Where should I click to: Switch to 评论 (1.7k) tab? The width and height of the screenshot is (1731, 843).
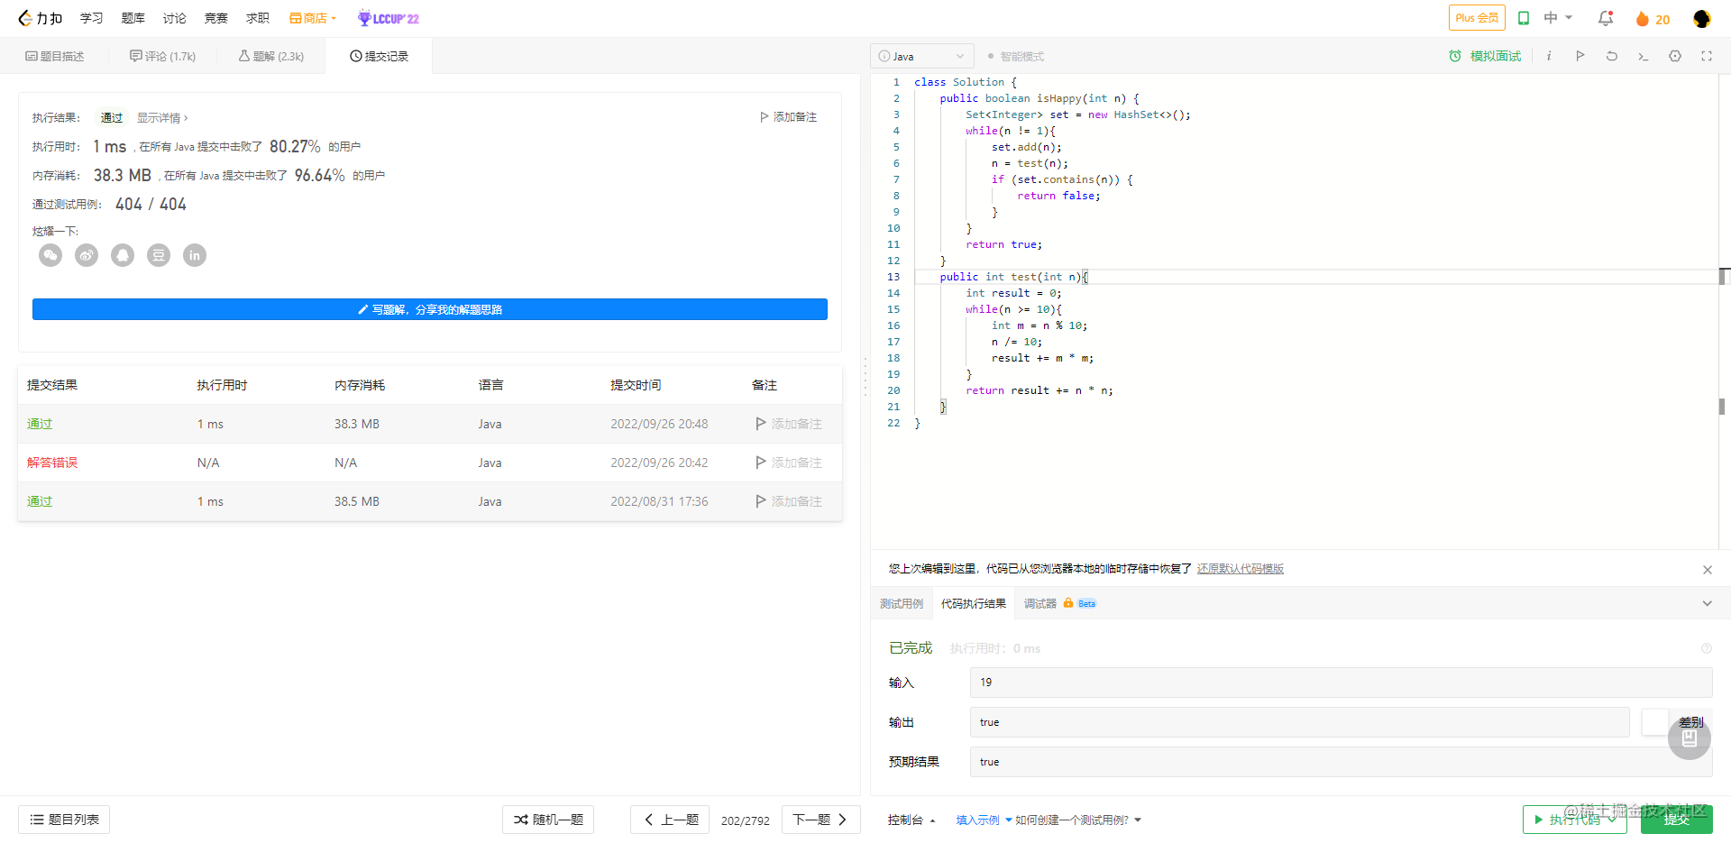pos(162,56)
